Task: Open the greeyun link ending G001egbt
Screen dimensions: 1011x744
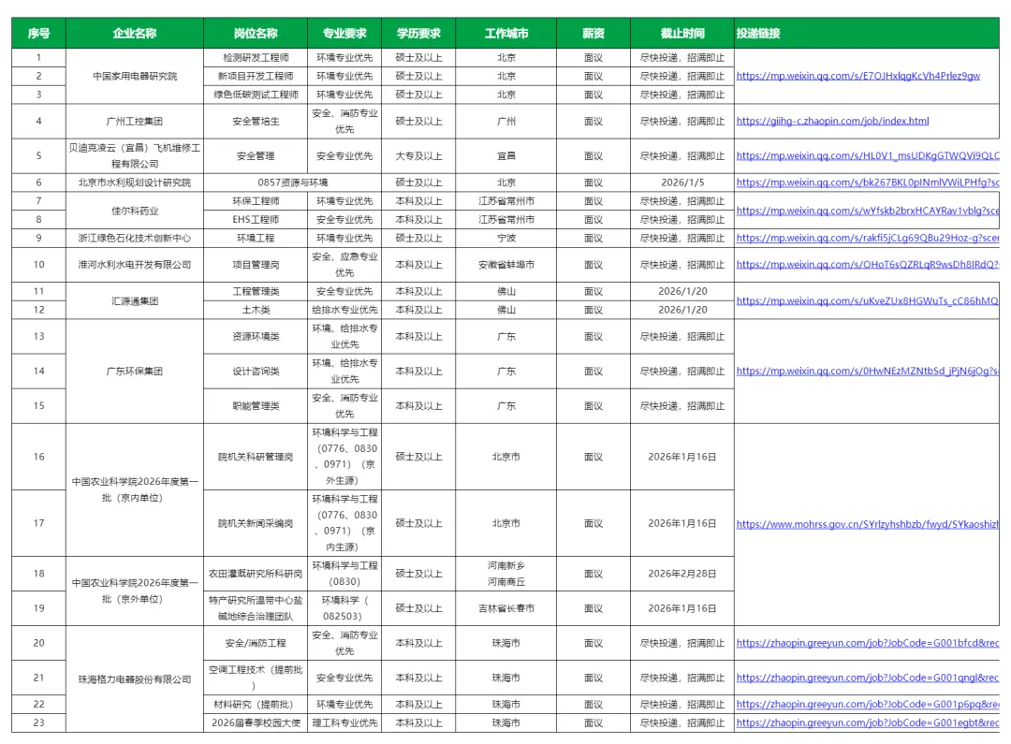Action: coord(867,723)
